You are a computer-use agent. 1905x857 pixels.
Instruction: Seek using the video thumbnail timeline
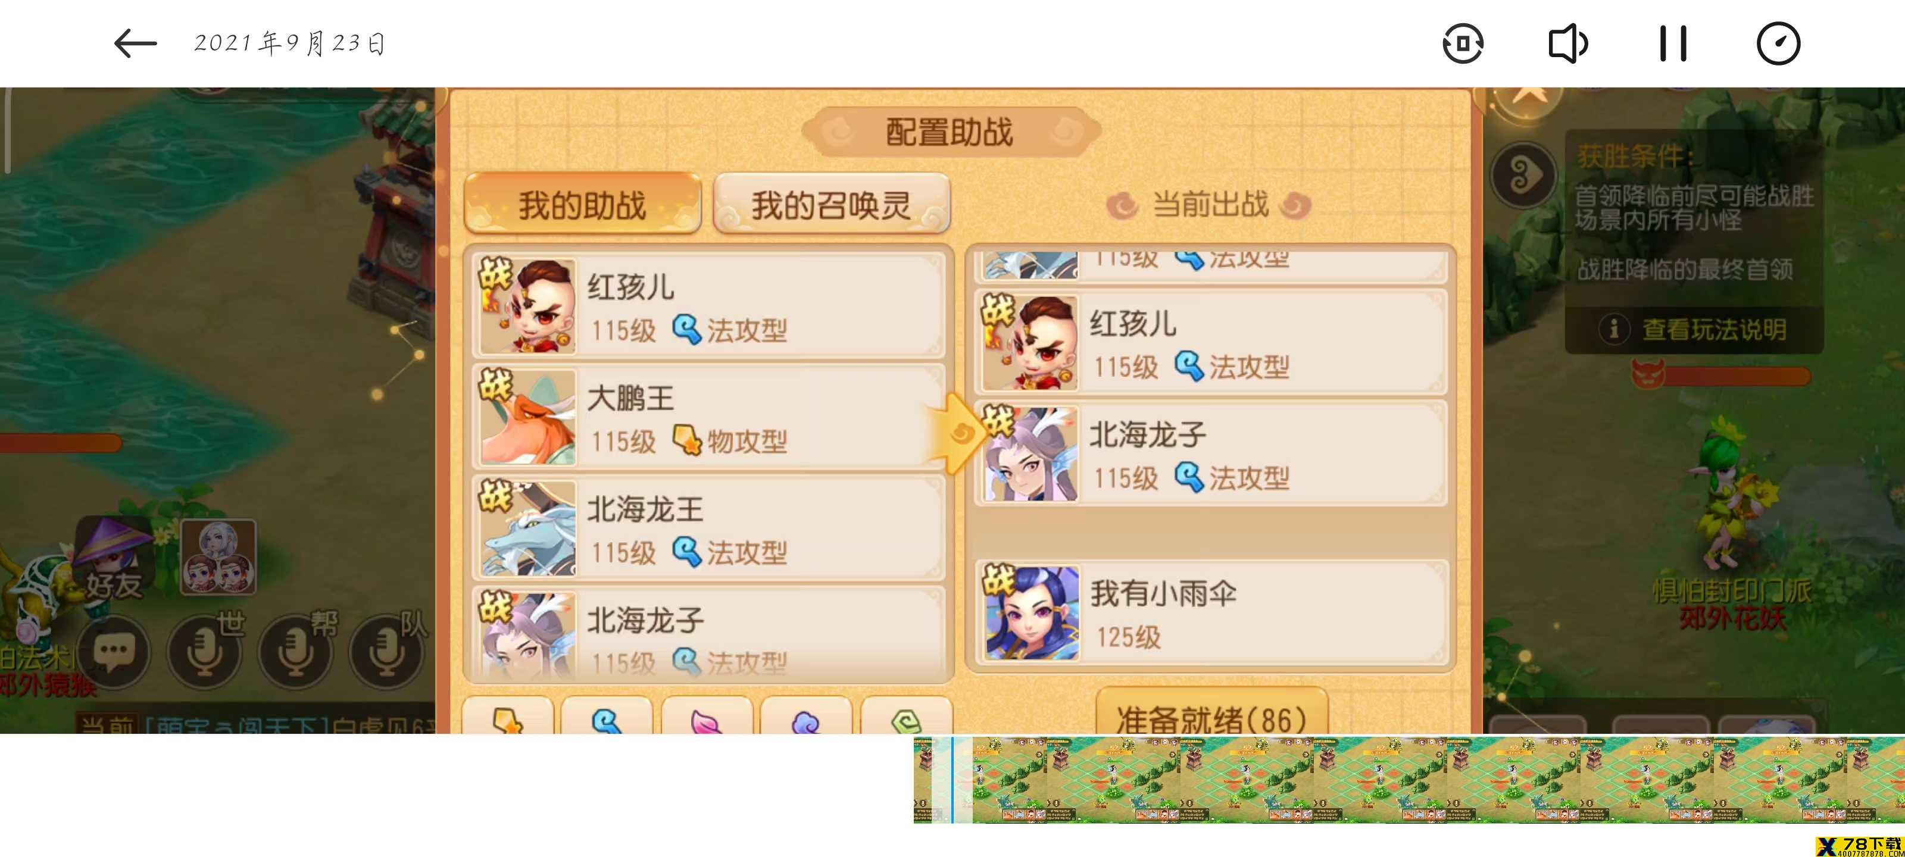1409,778
